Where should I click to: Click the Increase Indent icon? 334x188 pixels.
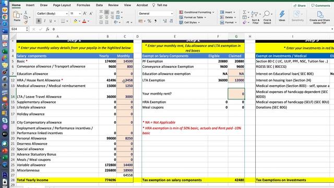(x=106, y=22)
